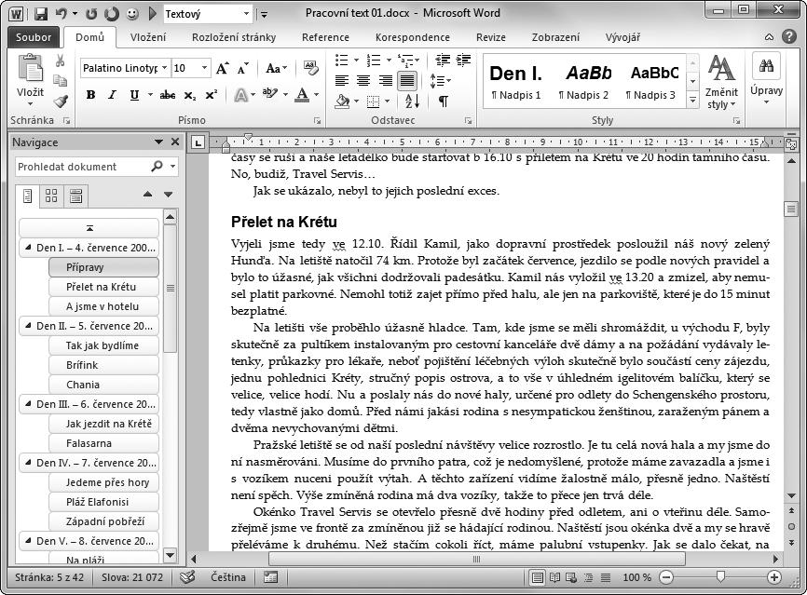The image size is (807, 595).
Task: Browse pages thumbnails view in Navigace pane
Action: [51, 196]
